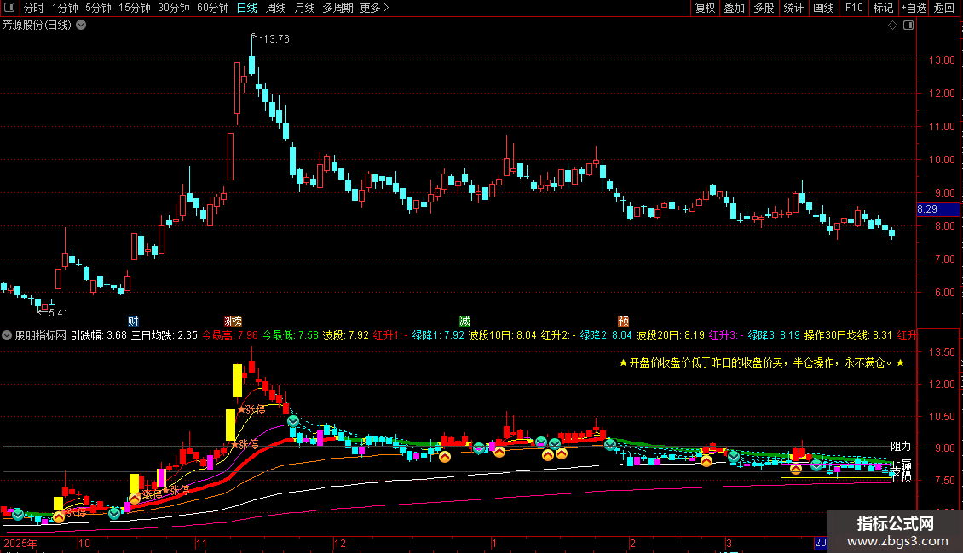Click the 多股 multi-stock button
The image size is (963, 553).
764,8
